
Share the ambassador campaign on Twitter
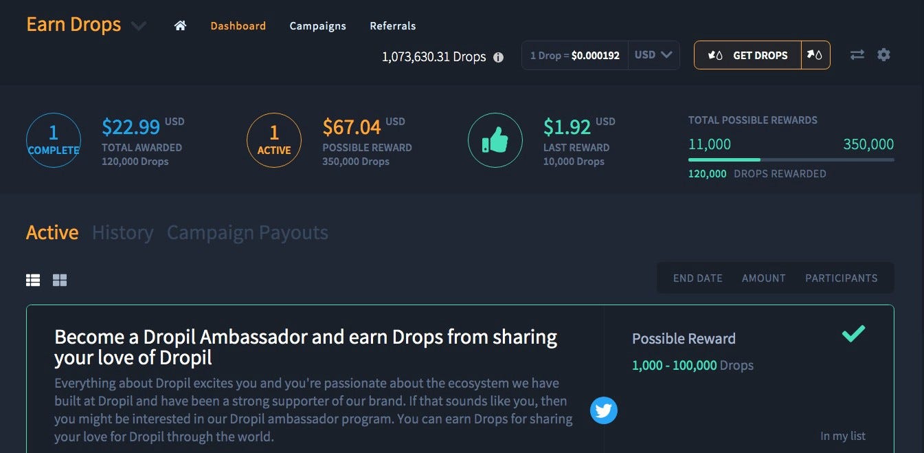[604, 410]
